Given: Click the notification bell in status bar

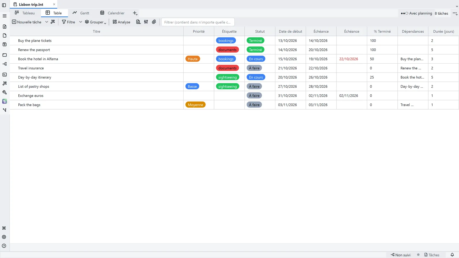Looking at the screenshot, I should (x=452, y=255).
